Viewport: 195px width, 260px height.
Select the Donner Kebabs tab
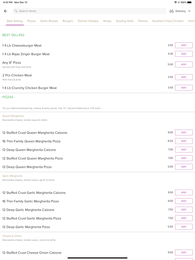[88, 21]
